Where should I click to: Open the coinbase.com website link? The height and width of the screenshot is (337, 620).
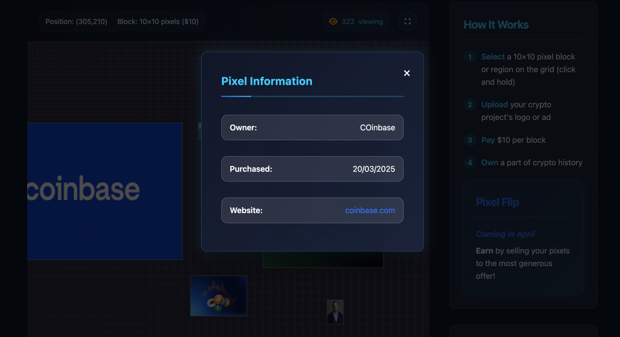370,211
